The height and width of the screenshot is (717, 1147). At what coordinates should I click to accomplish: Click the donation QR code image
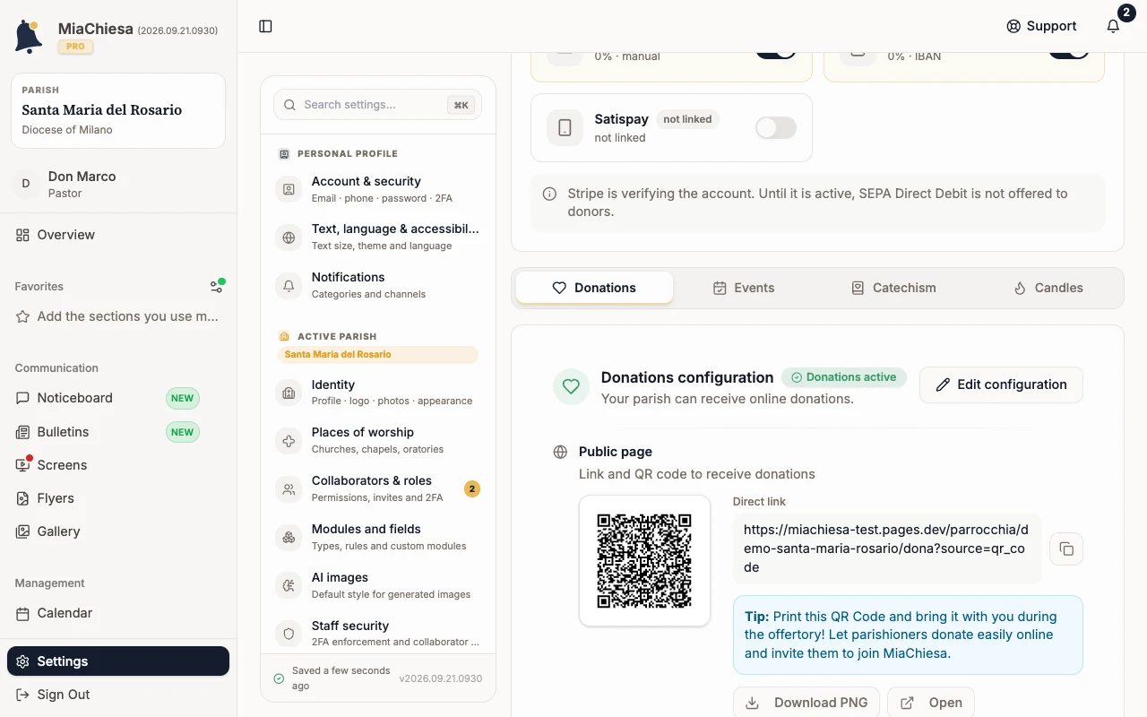(x=644, y=561)
